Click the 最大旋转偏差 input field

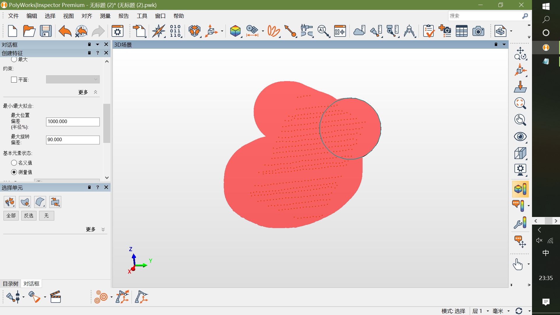73,140
